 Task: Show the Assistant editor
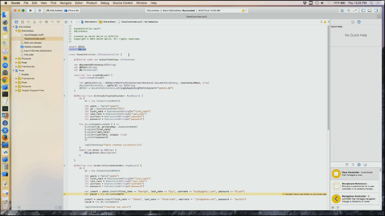point(348,10)
